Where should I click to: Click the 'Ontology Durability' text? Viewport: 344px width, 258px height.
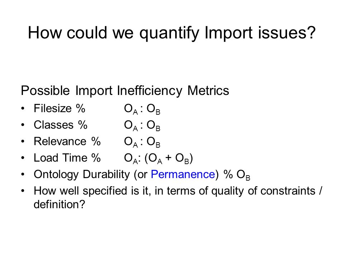(x=82, y=175)
